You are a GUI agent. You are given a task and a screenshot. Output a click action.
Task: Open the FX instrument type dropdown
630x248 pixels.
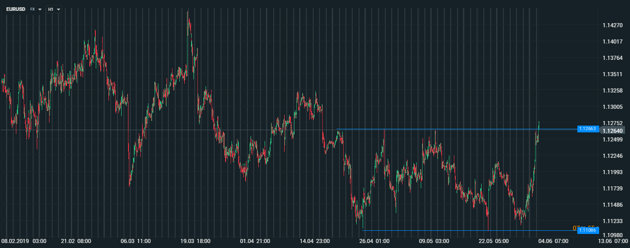click(x=36, y=9)
